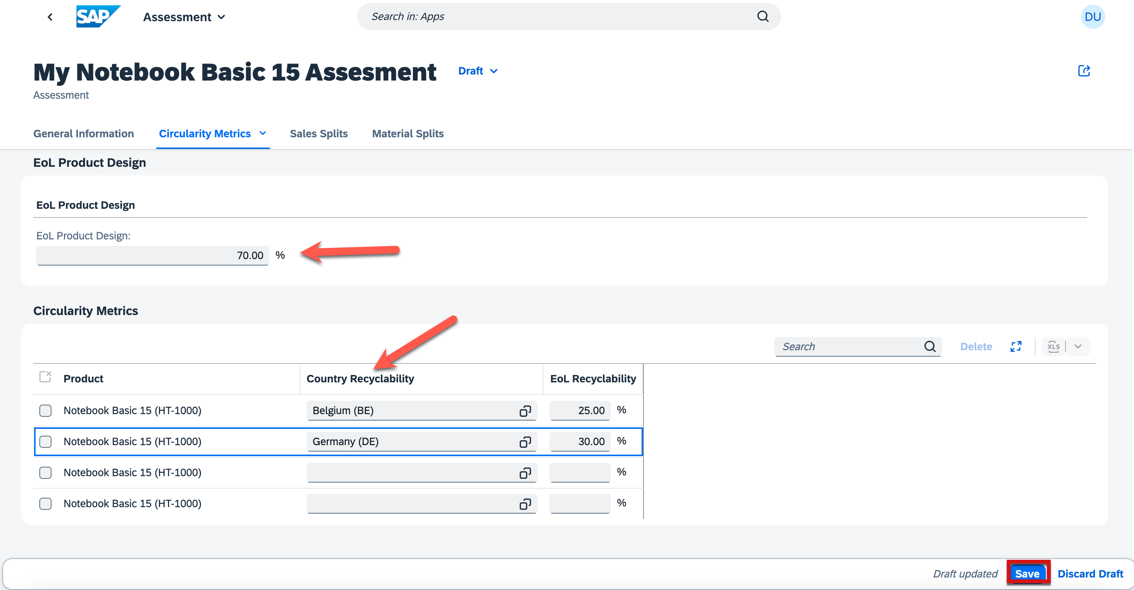Switch to the General Information tab
1134x590 pixels.
tap(84, 133)
